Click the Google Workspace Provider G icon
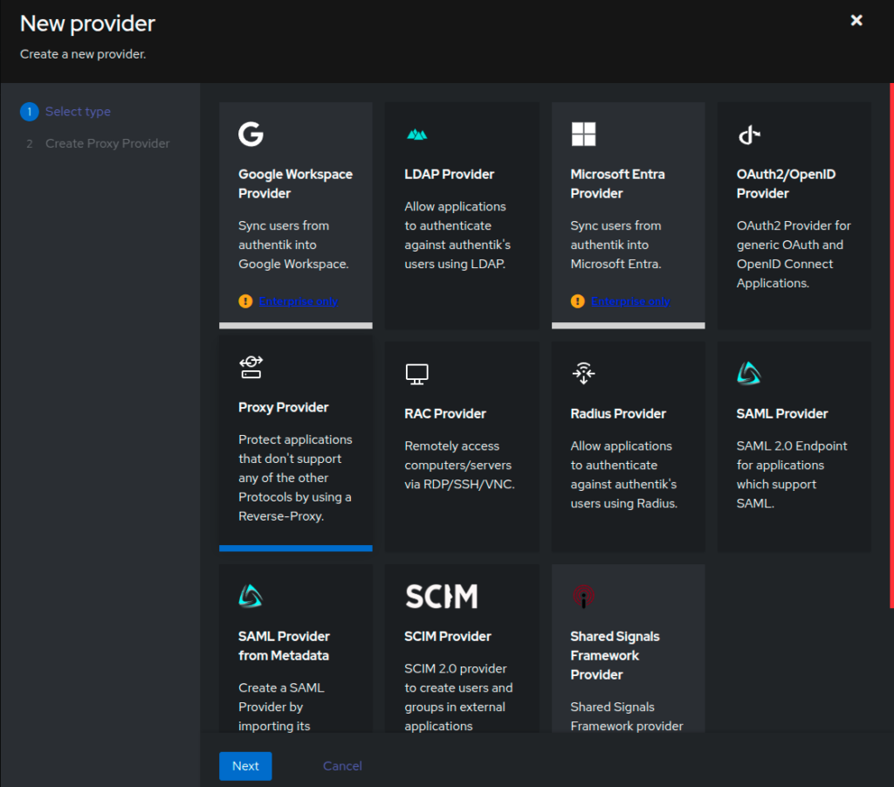Viewport: 894px width, 787px height. coord(251,134)
